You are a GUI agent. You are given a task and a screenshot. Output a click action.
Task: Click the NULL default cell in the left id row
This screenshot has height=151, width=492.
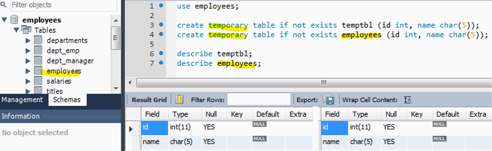[x=268, y=128]
